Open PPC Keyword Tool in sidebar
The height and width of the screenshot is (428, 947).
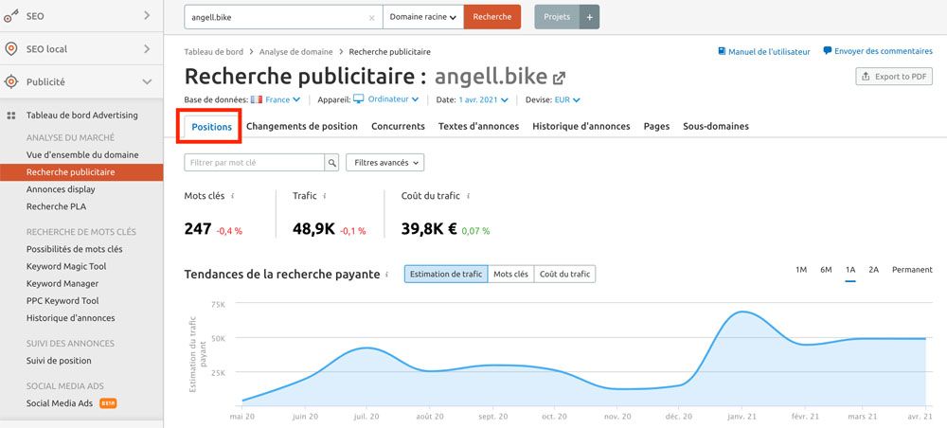coord(63,300)
